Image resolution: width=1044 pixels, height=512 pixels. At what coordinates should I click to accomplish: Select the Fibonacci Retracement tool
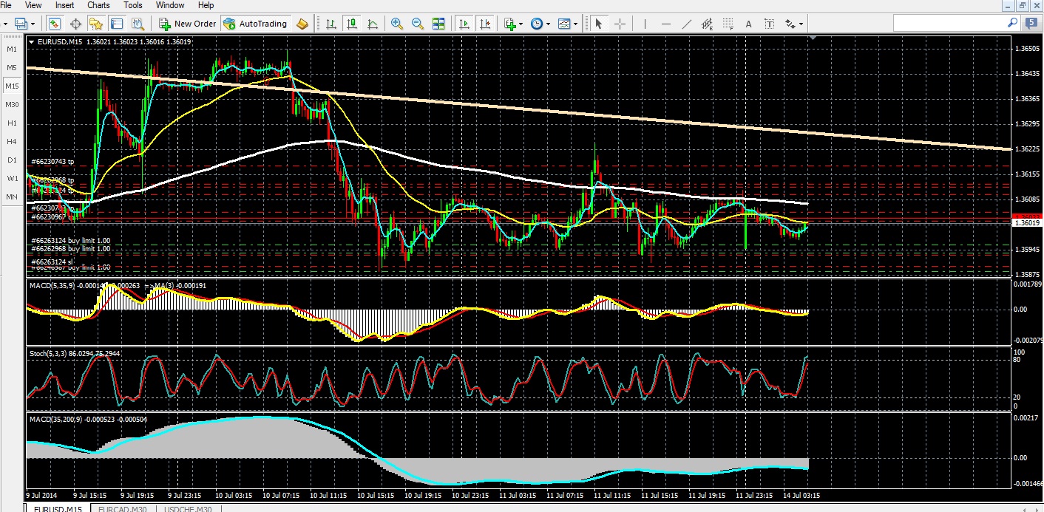click(728, 24)
